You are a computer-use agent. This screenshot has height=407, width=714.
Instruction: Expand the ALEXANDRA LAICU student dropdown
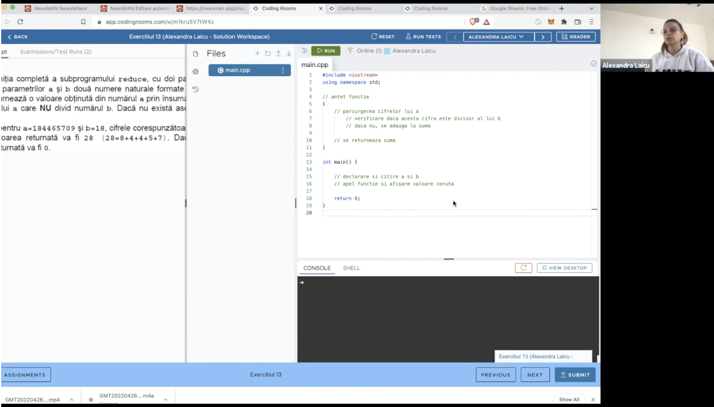(x=498, y=37)
